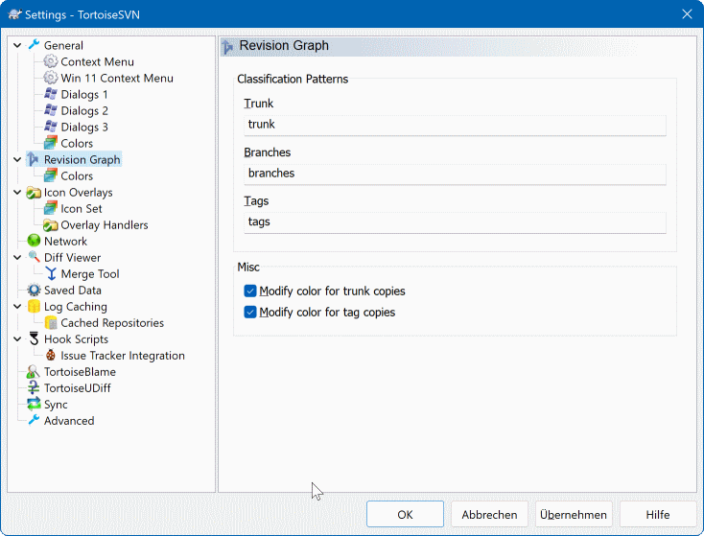Collapse the General tree node
This screenshot has height=536, width=704.
(17, 45)
